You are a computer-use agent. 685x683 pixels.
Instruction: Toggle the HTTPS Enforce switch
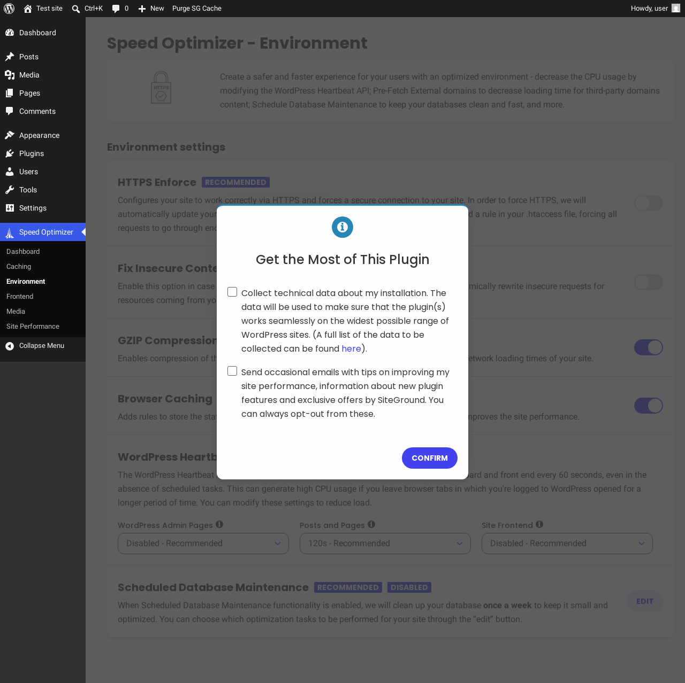(649, 203)
